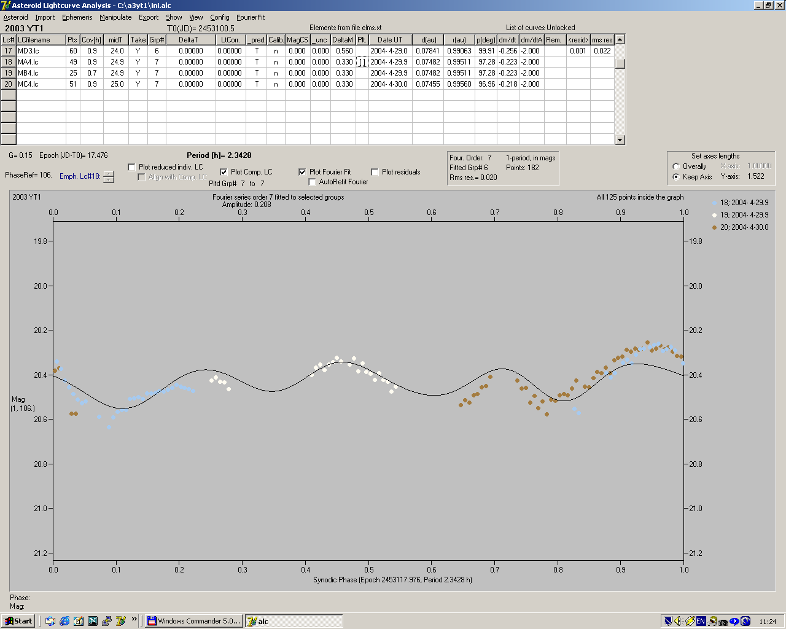Enable Plot reduced indiv. LC checkbox

click(131, 167)
